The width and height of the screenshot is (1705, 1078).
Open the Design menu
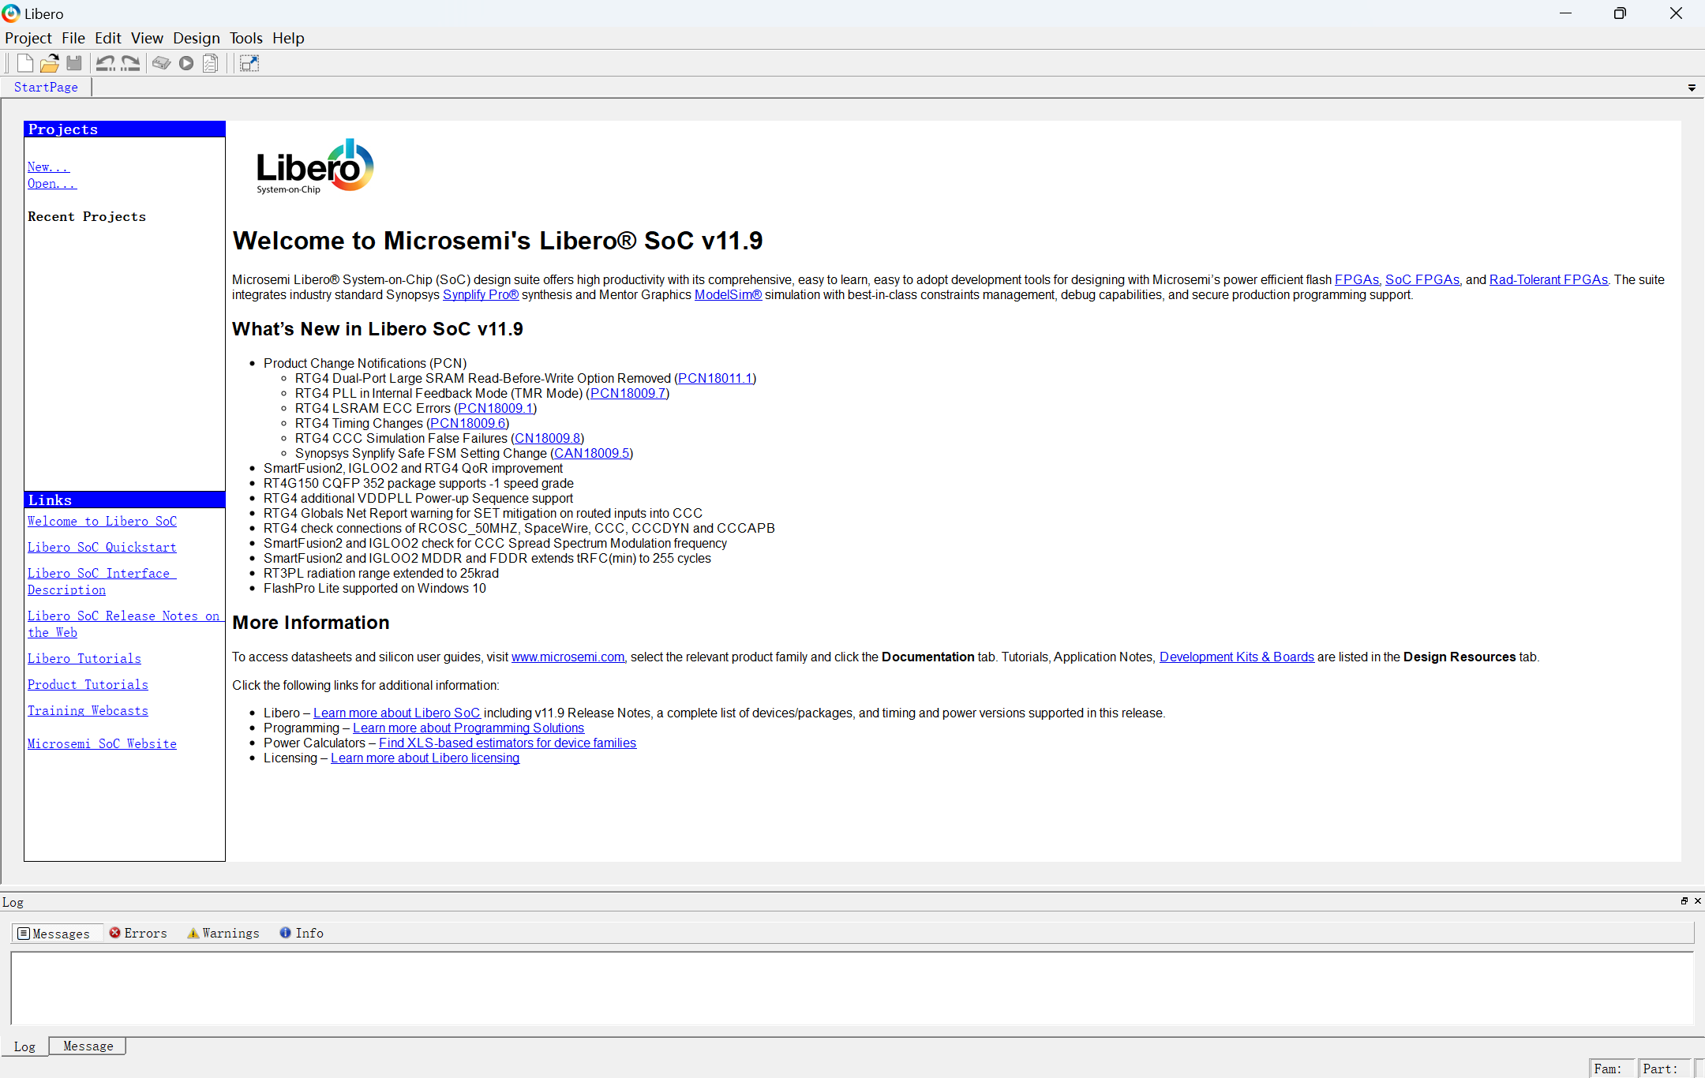[196, 38]
